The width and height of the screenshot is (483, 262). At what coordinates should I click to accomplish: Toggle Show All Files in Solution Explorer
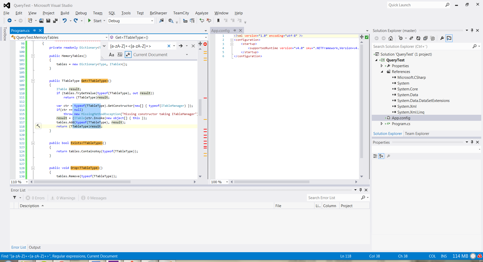pos(432,38)
